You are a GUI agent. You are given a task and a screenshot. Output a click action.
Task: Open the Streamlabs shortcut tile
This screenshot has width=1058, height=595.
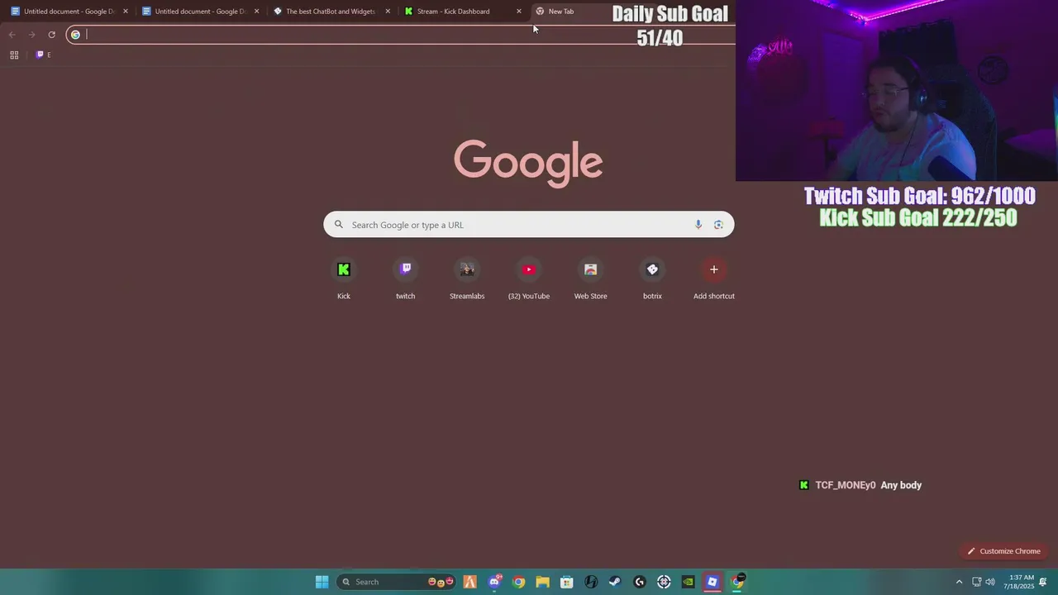click(x=467, y=279)
